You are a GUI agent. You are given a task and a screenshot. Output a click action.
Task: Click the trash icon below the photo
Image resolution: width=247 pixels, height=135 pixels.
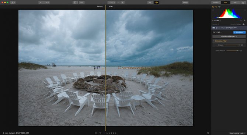(x=208, y=133)
